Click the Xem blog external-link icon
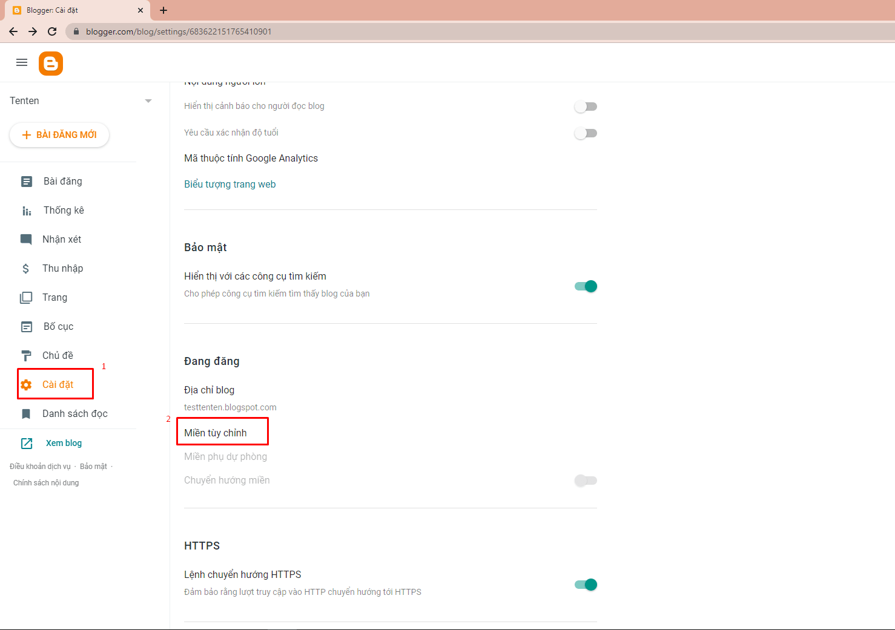This screenshot has width=895, height=630. 27,444
